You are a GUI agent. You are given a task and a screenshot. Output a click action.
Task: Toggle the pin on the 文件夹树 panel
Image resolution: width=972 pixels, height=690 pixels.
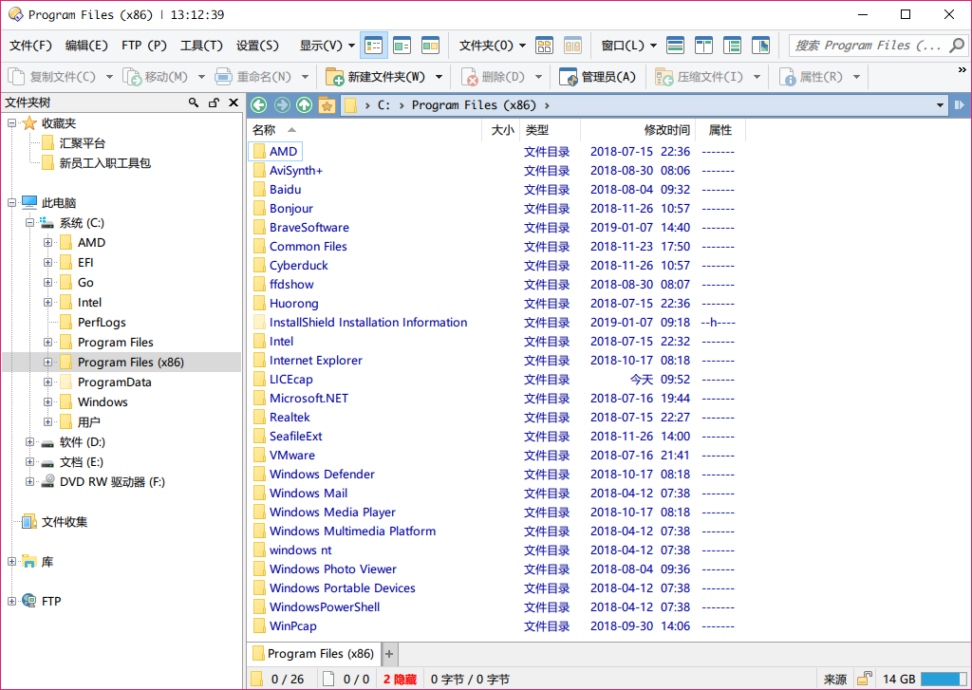coord(214,103)
